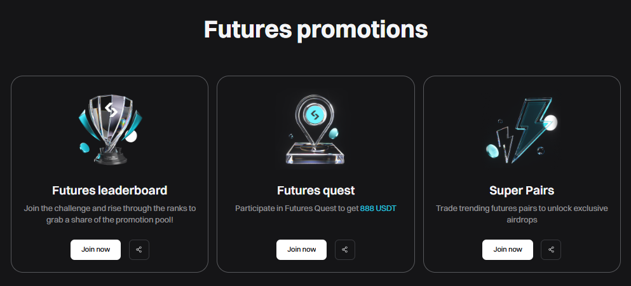The width and height of the screenshot is (631, 286).
Task: Share the Futures leaderboard promotion
Action: coord(139,250)
